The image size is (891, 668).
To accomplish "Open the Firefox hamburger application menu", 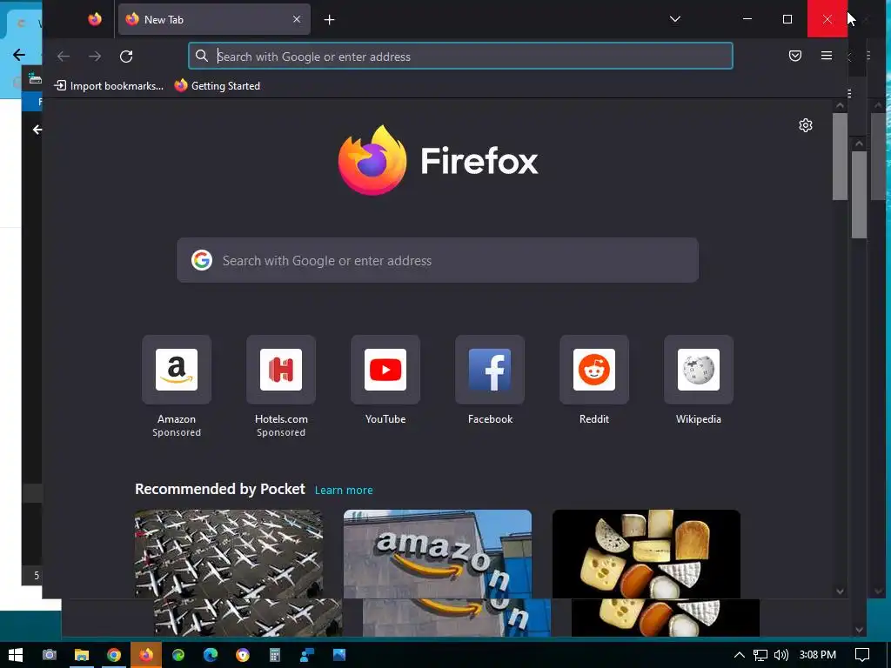I will 827,56.
